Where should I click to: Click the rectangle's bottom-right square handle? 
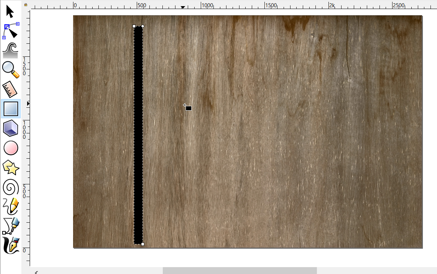(143, 244)
